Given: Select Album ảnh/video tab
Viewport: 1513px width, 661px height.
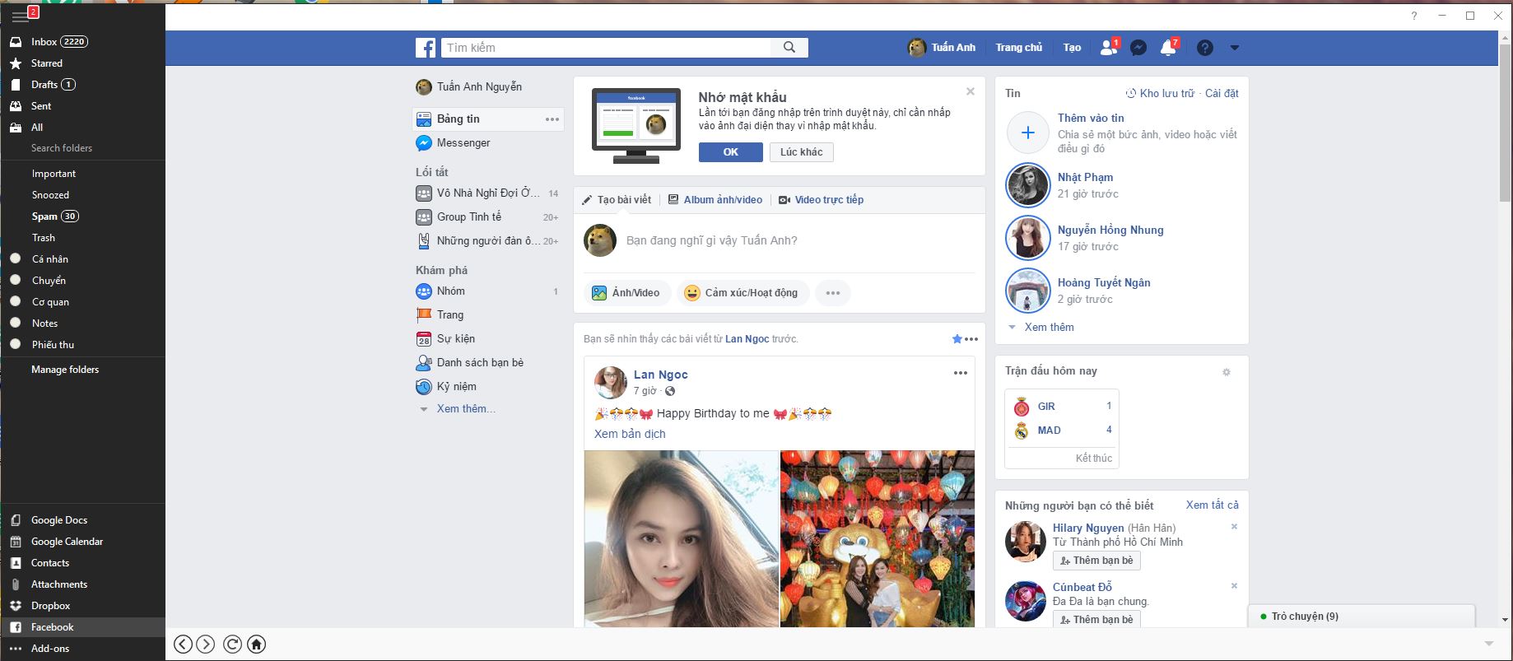Looking at the screenshot, I should 715,200.
